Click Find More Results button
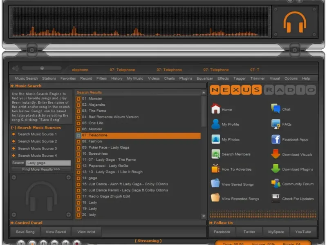Viewport: 327px width, 245px height. point(41,169)
